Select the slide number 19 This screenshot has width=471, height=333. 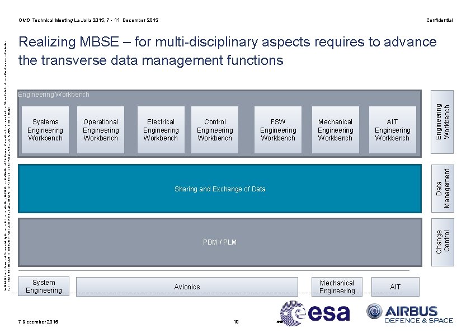coord(235,321)
